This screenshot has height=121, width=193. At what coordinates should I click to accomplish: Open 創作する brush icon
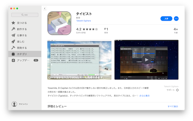click(x=13, y=29)
